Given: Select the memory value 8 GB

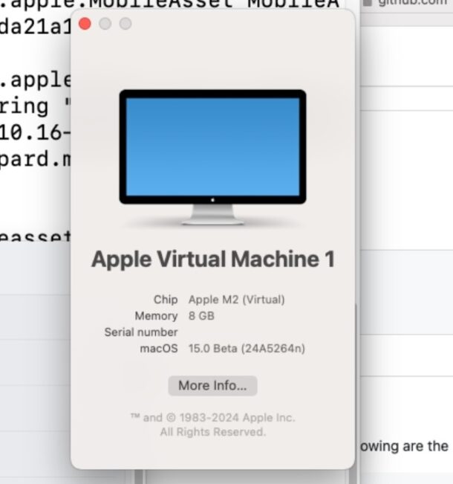Looking at the screenshot, I should (201, 316).
